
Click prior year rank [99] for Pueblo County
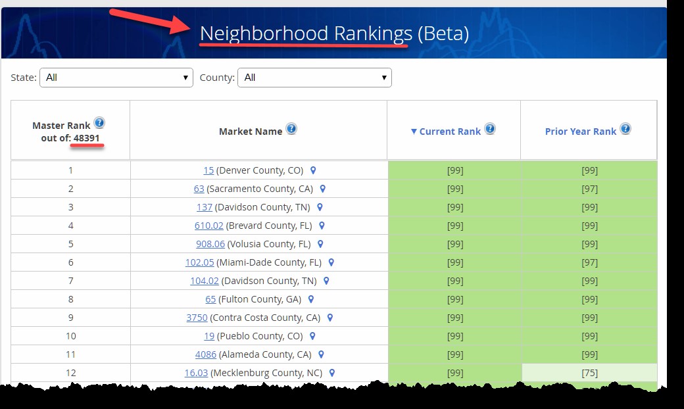point(589,336)
